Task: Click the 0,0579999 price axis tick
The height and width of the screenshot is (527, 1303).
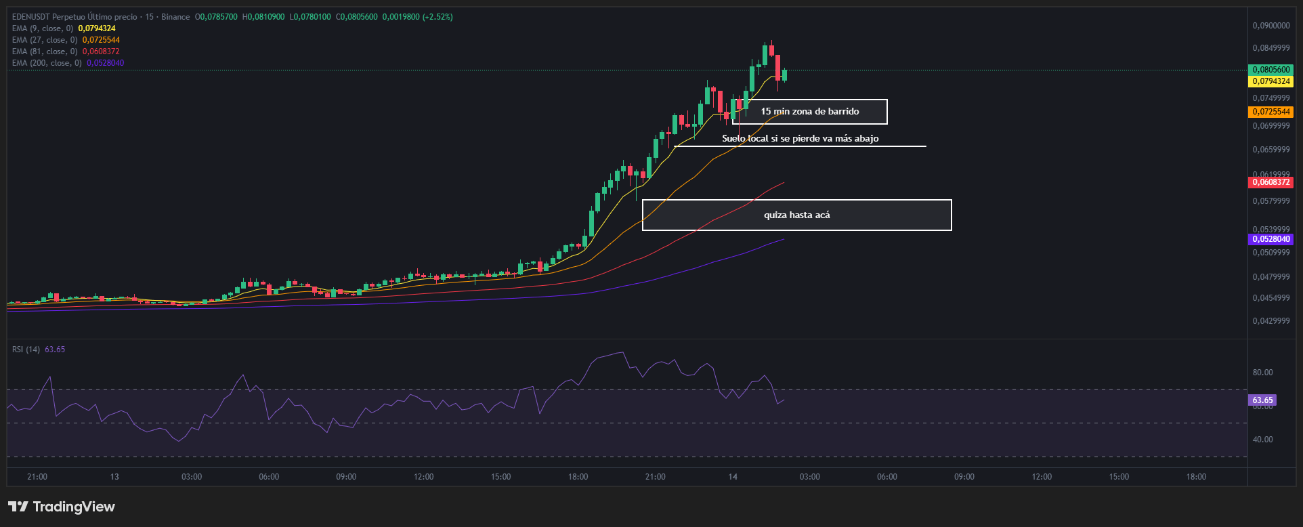Action: [x=1271, y=201]
